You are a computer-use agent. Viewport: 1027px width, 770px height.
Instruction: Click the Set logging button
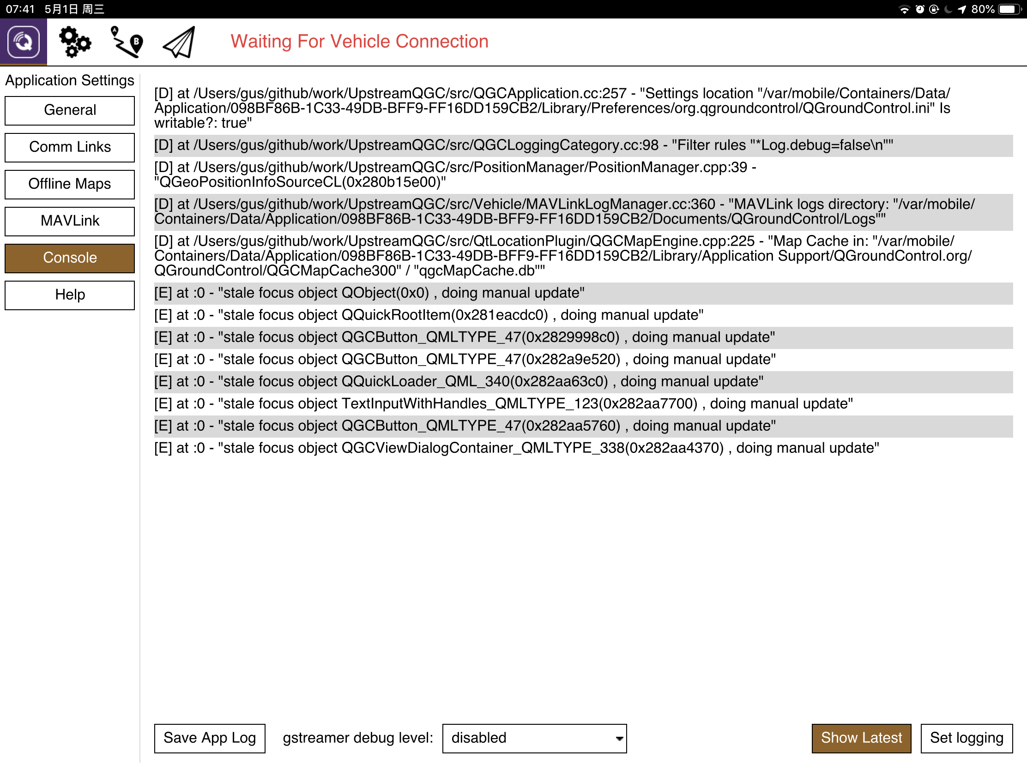click(x=966, y=738)
